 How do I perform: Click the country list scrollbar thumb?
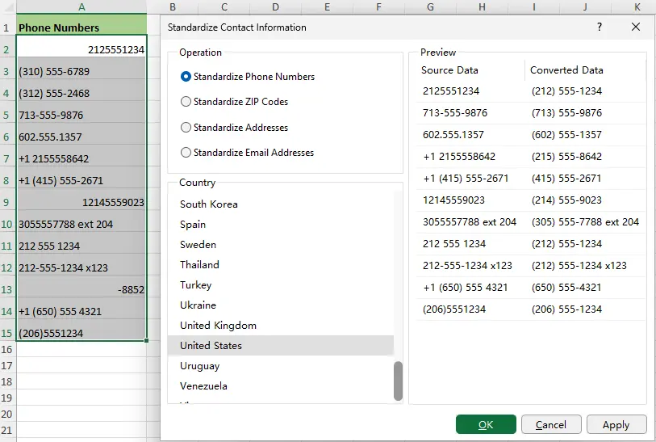(x=399, y=381)
